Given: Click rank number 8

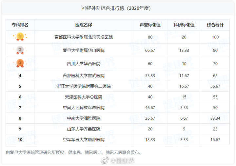Looking at the screenshot, I should pos(20,118).
